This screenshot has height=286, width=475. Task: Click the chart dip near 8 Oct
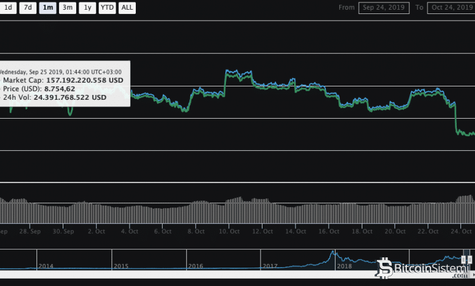[x=185, y=111]
